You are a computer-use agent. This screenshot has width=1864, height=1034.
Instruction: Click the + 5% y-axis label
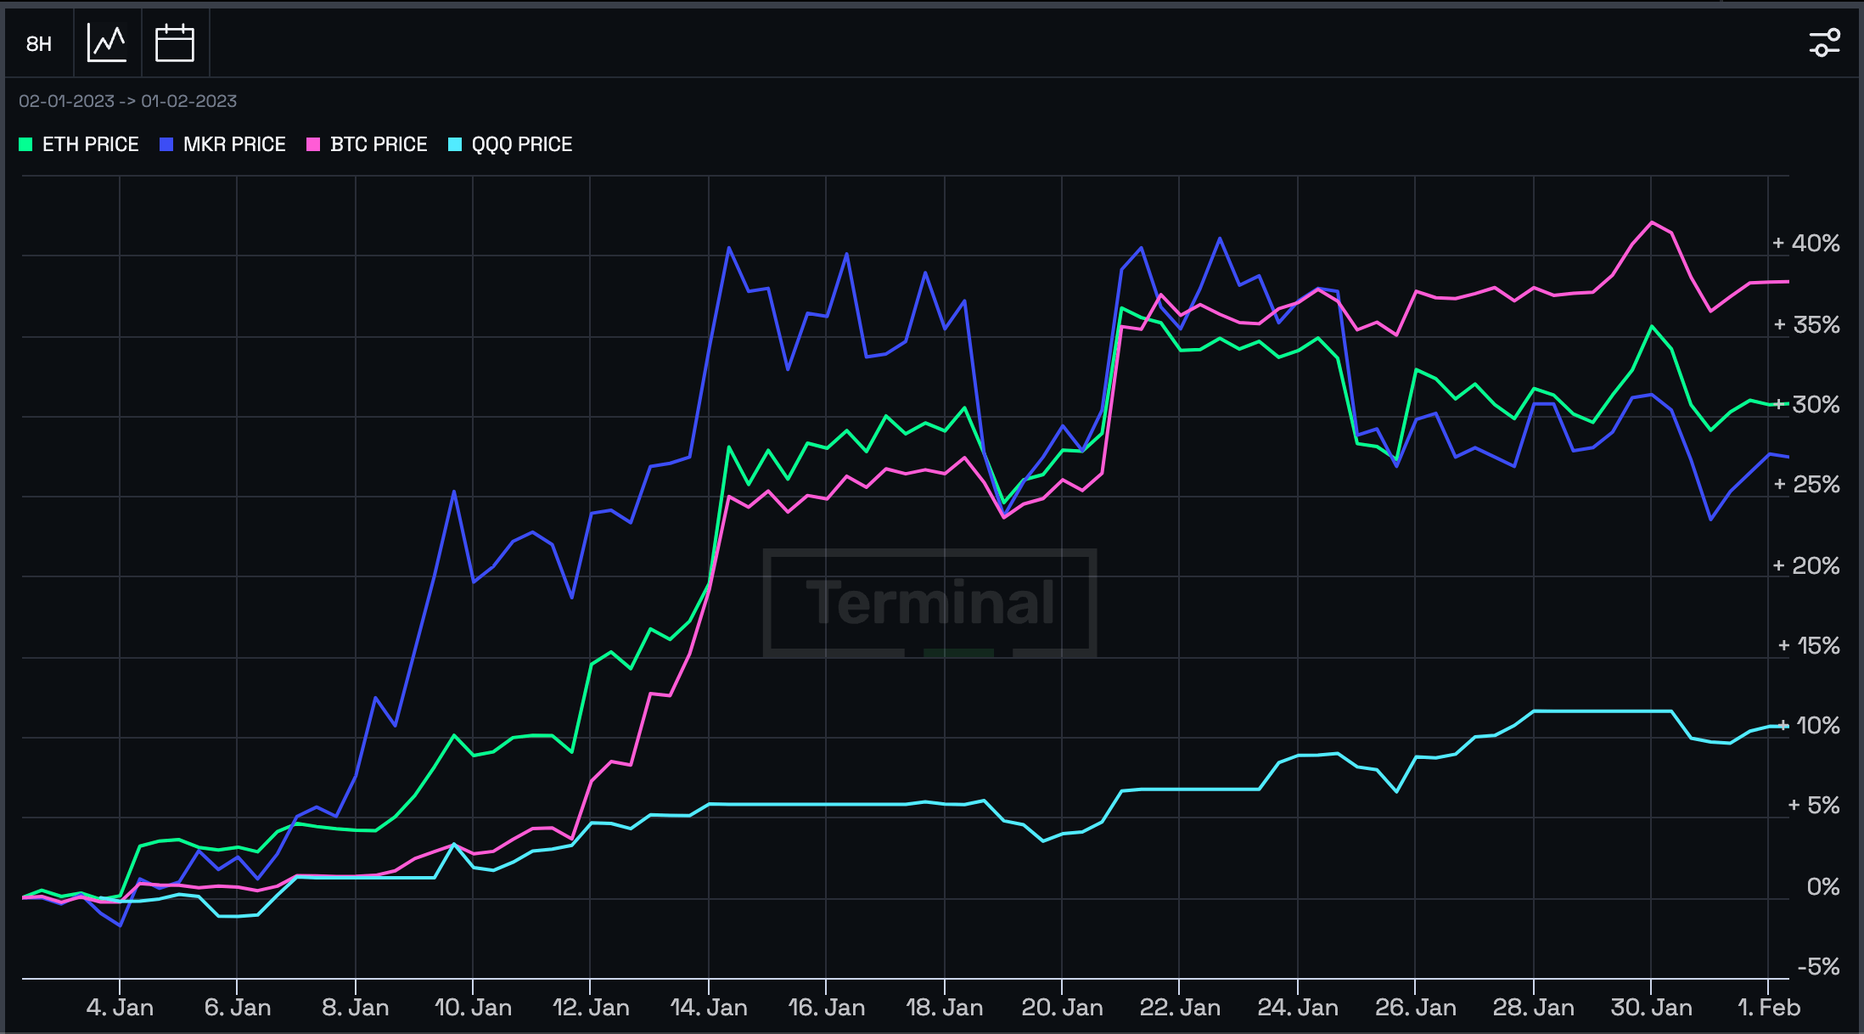pos(1814,806)
